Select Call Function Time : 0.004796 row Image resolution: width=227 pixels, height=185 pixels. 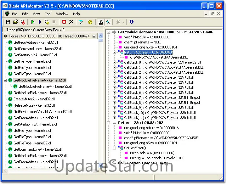(144, 163)
